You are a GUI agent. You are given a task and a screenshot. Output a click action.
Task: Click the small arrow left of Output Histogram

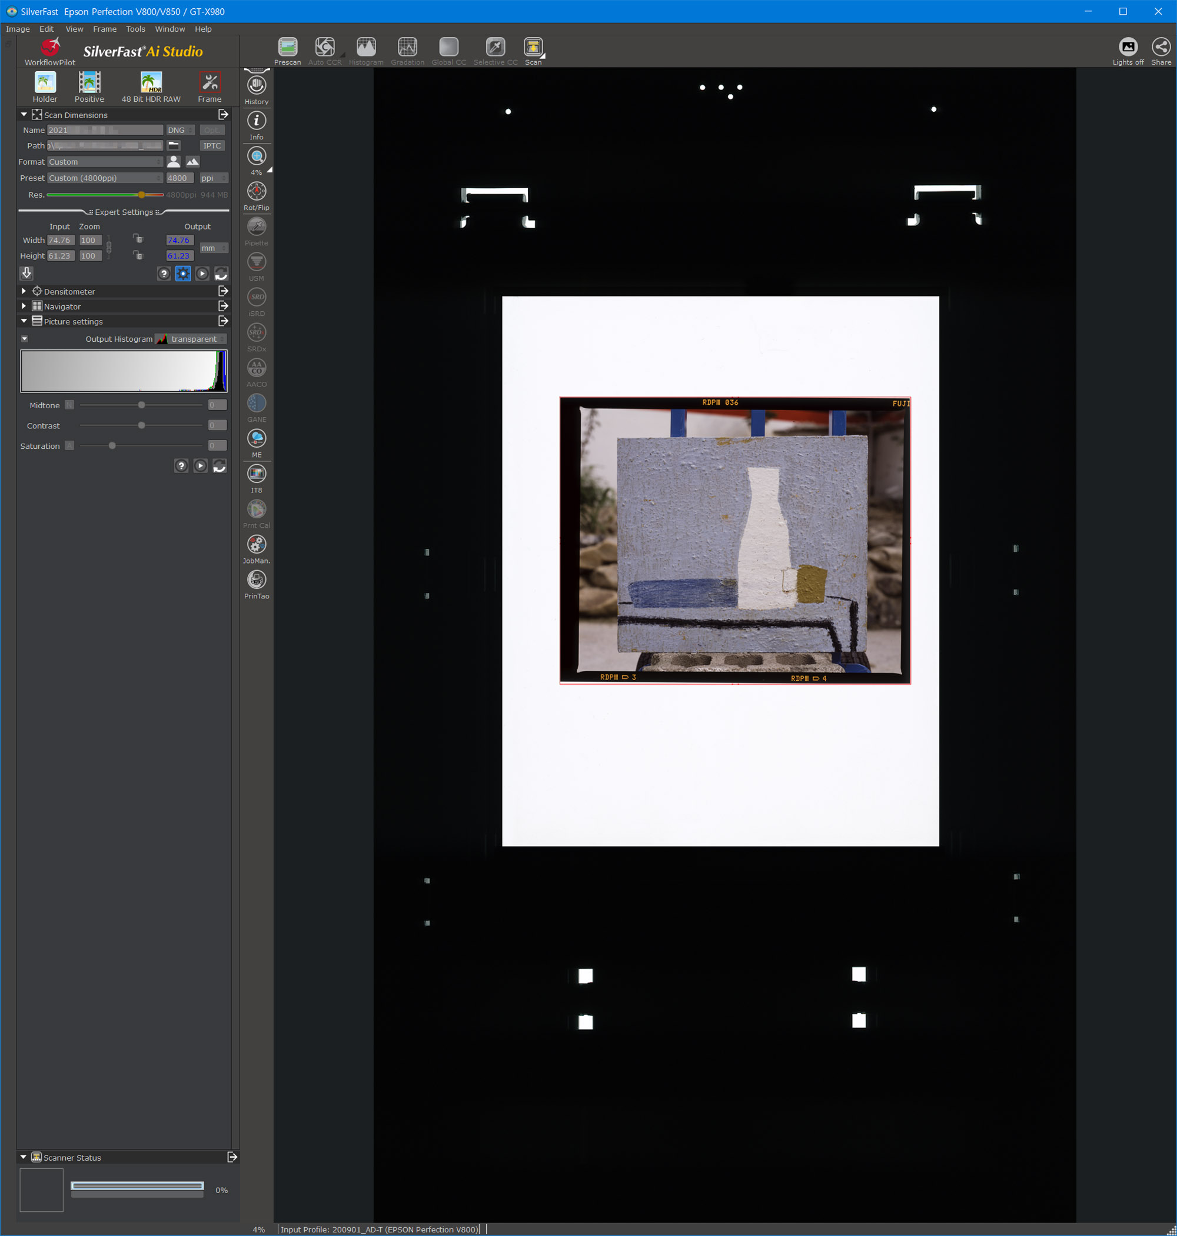(25, 339)
